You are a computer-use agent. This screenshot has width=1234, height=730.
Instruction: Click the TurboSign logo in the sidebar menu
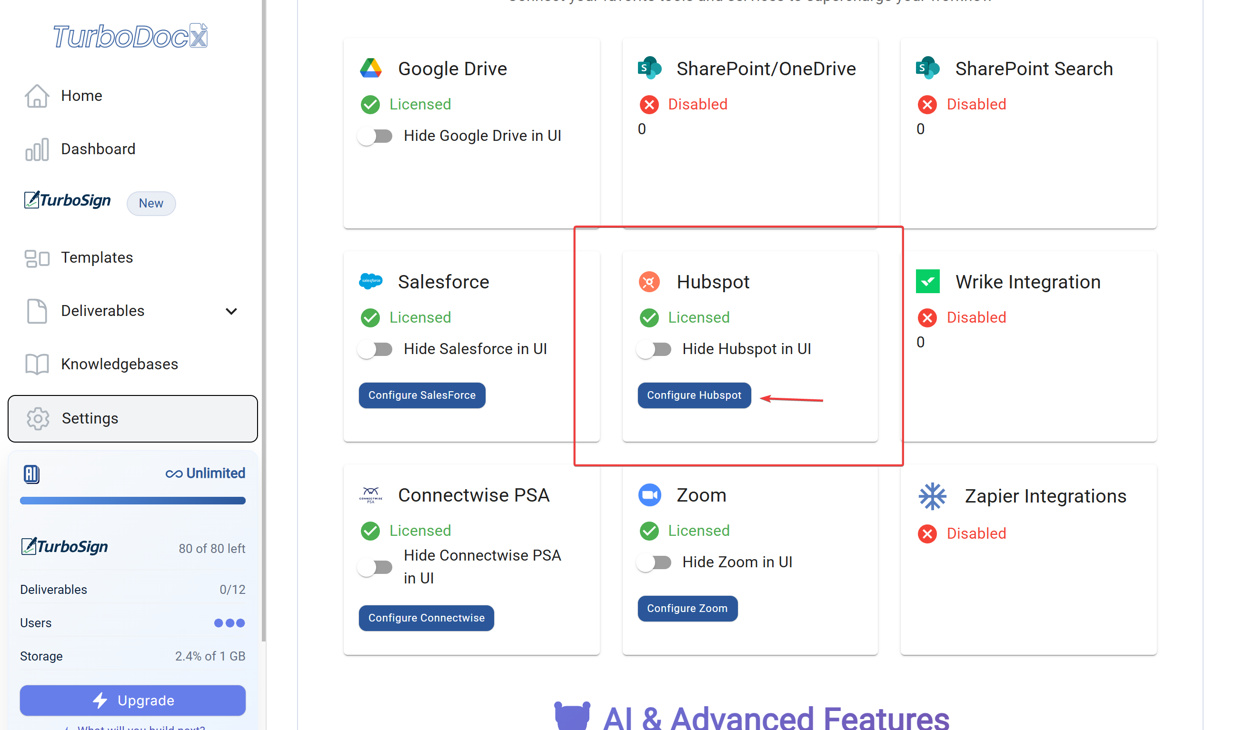pos(68,200)
